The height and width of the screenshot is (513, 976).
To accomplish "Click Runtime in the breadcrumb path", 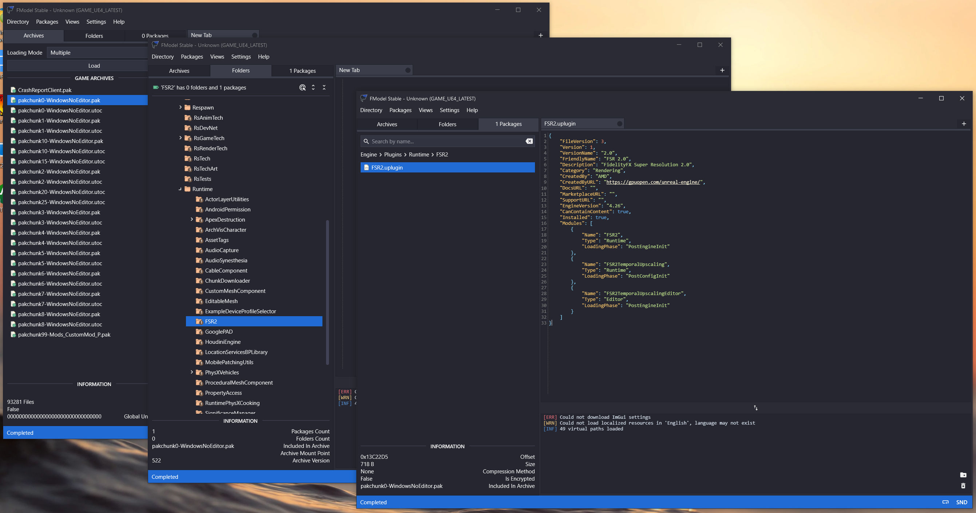I will tap(419, 155).
